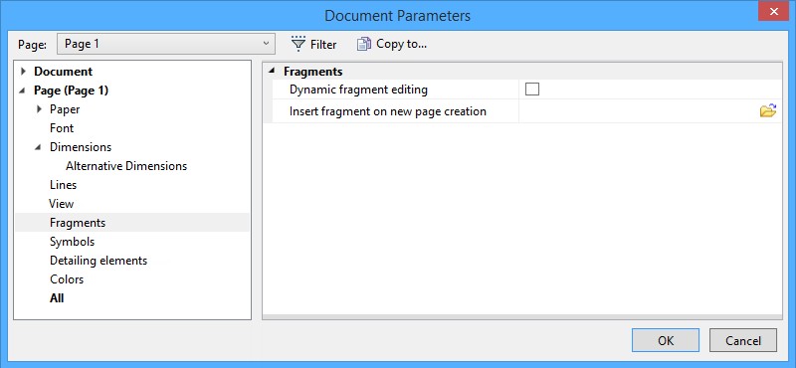796x368 pixels.
Task: Collapse the Page (Page 1) node
Action: click(23, 91)
